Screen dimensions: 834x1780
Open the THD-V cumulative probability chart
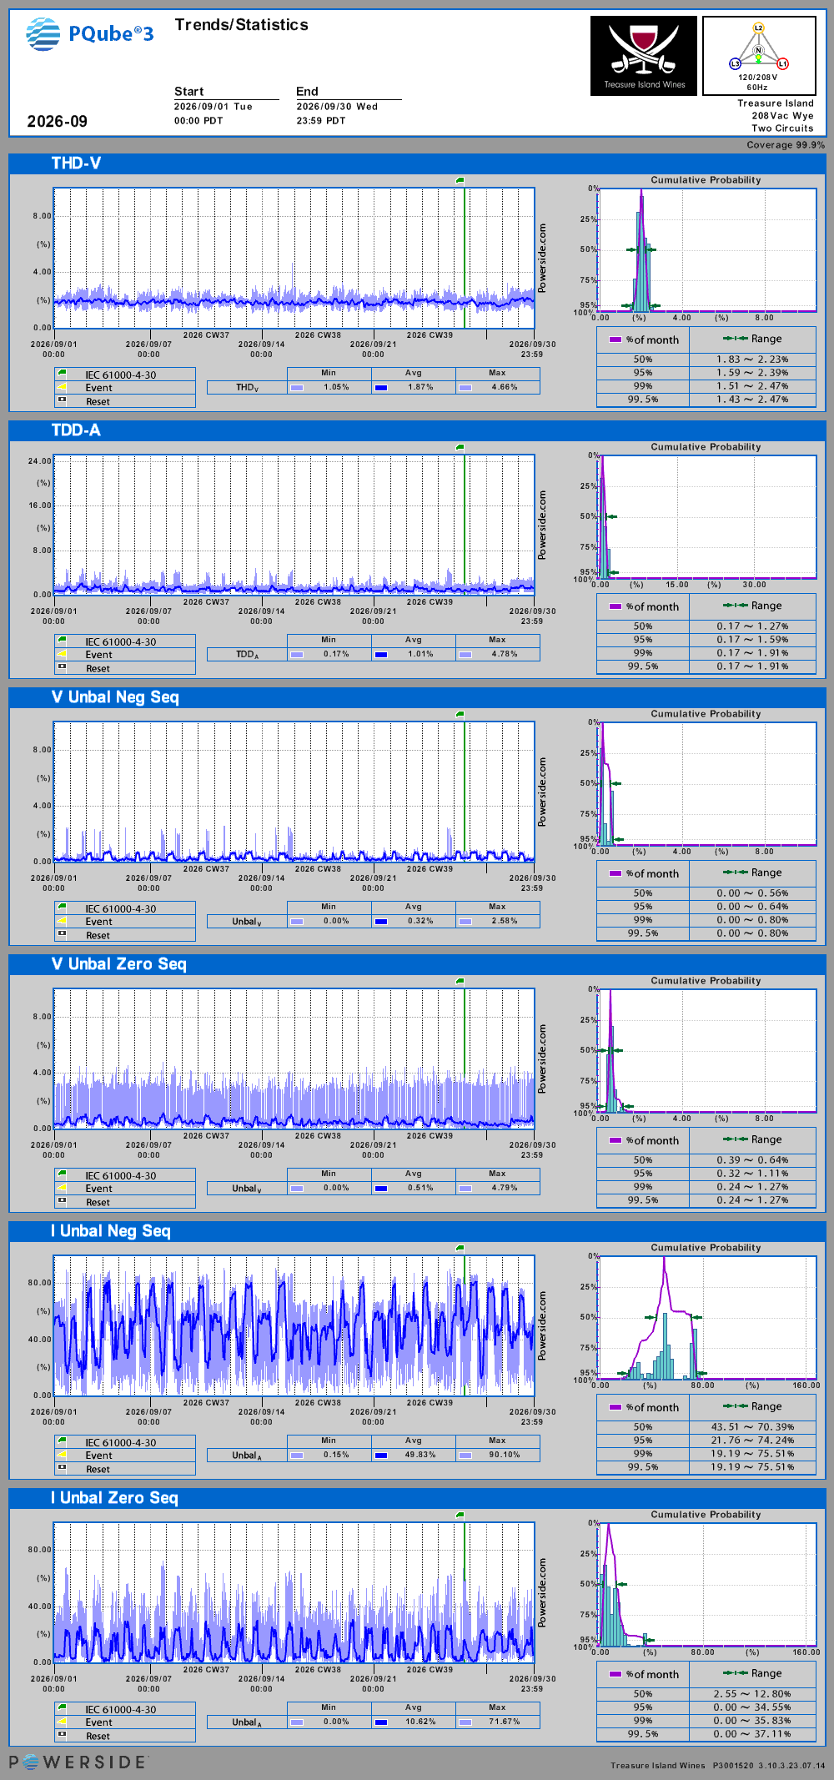[x=707, y=250]
